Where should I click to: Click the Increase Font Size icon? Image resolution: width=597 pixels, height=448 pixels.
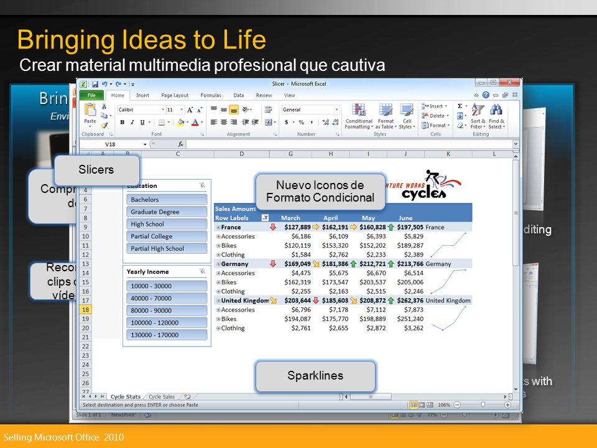pyautogui.click(x=190, y=110)
